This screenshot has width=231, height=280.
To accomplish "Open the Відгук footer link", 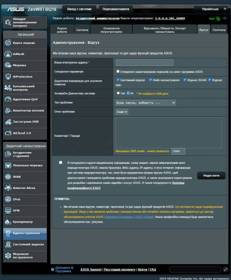I will (x=143, y=269).
